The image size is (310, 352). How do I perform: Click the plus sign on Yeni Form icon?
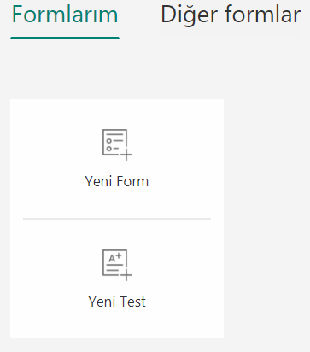(x=126, y=155)
